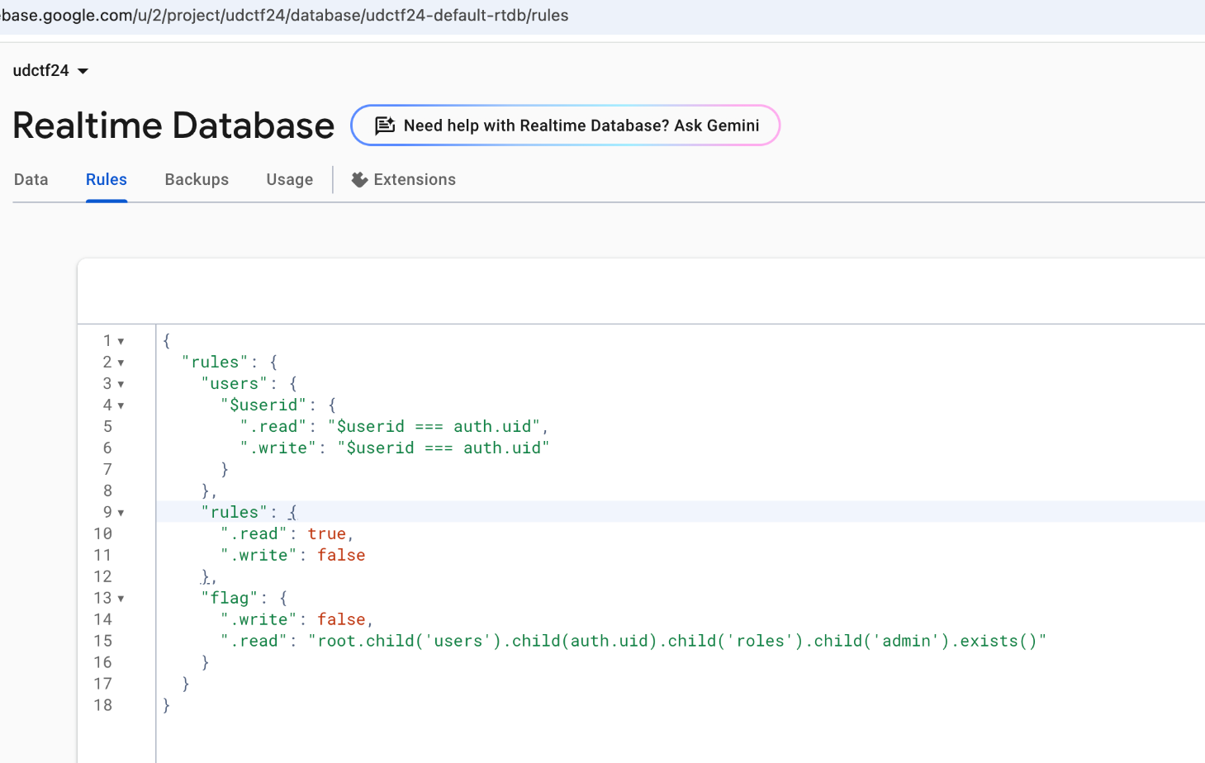
Task: Open the Extensions tab
Action: tap(404, 179)
